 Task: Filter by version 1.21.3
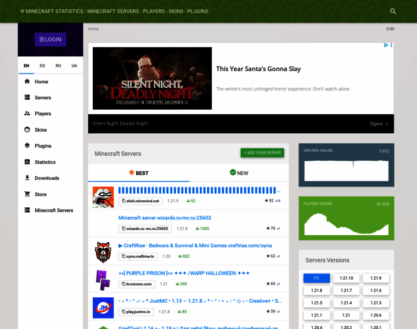[x=376, y=303]
